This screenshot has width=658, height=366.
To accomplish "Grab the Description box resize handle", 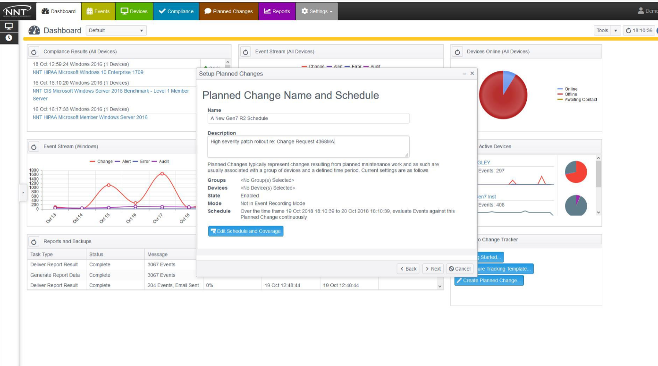I will (406, 155).
